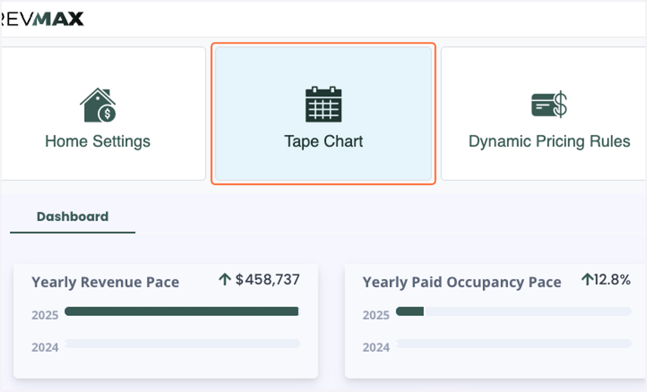647x392 pixels.
Task: Click the REVMAX logo
Action: (42, 19)
